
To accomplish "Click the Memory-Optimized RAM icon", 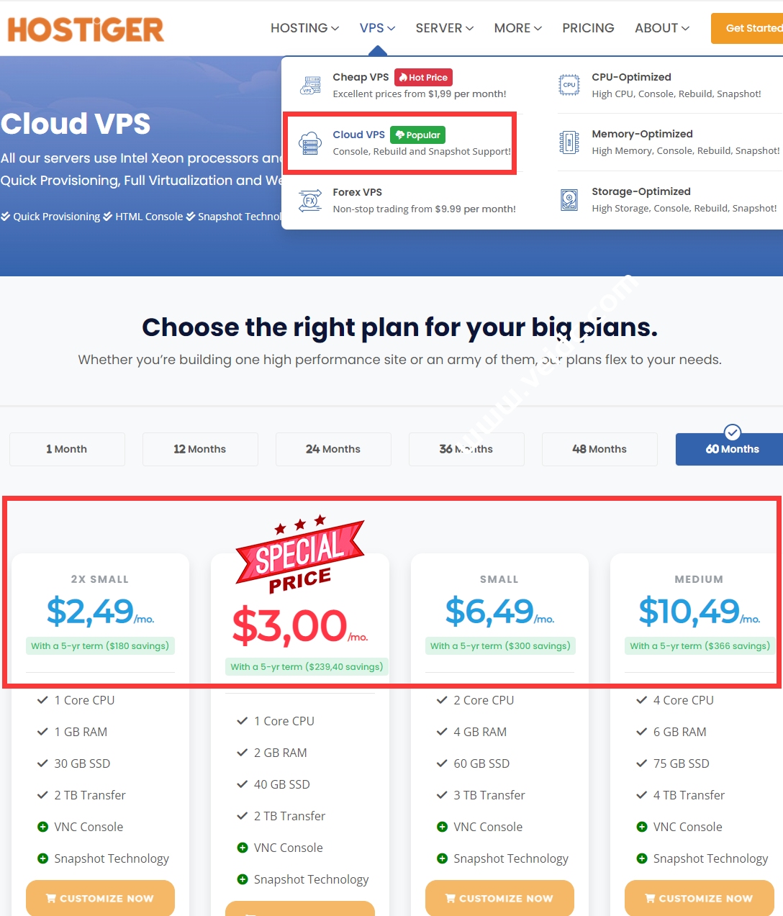I will click(569, 142).
